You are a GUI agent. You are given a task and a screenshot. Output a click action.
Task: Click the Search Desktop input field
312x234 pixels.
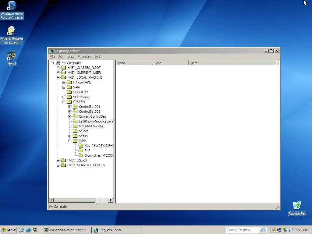click(x=243, y=230)
